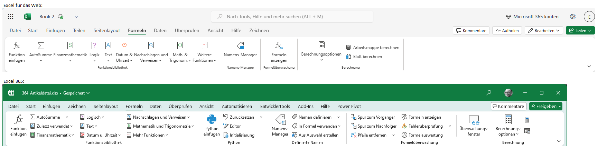Focus the Nach Tools, Hilfe search box

pos(292,17)
